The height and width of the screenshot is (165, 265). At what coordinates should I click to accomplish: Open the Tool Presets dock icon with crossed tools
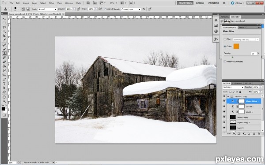pyautogui.click(x=216, y=39)
